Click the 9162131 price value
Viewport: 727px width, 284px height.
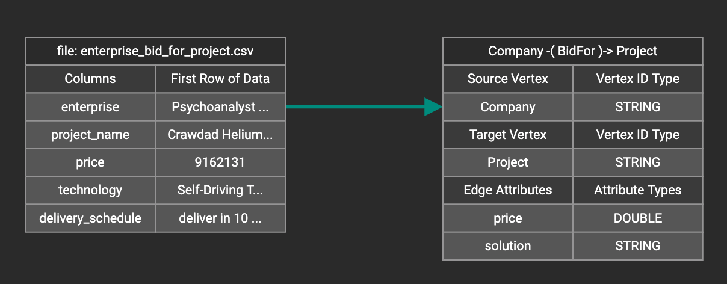pyautogui.click(x=220, y=162)
